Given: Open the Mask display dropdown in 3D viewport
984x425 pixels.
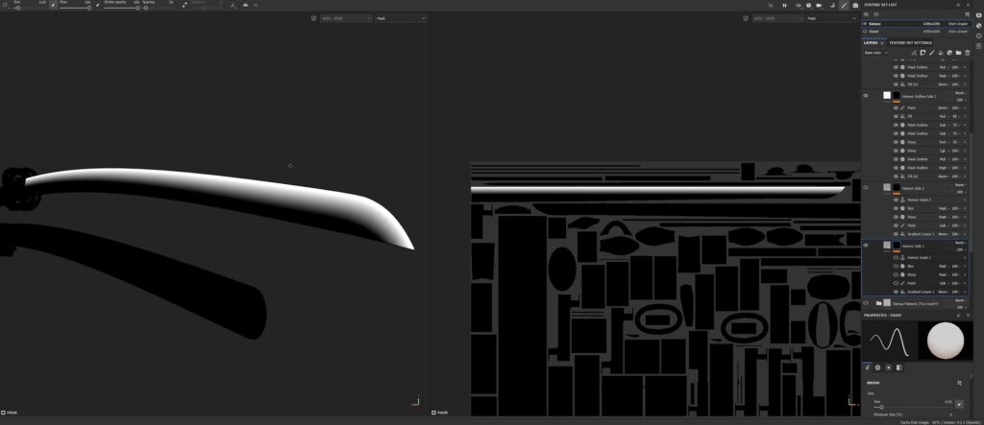Looking at the screenshot, I should [401, 18].
